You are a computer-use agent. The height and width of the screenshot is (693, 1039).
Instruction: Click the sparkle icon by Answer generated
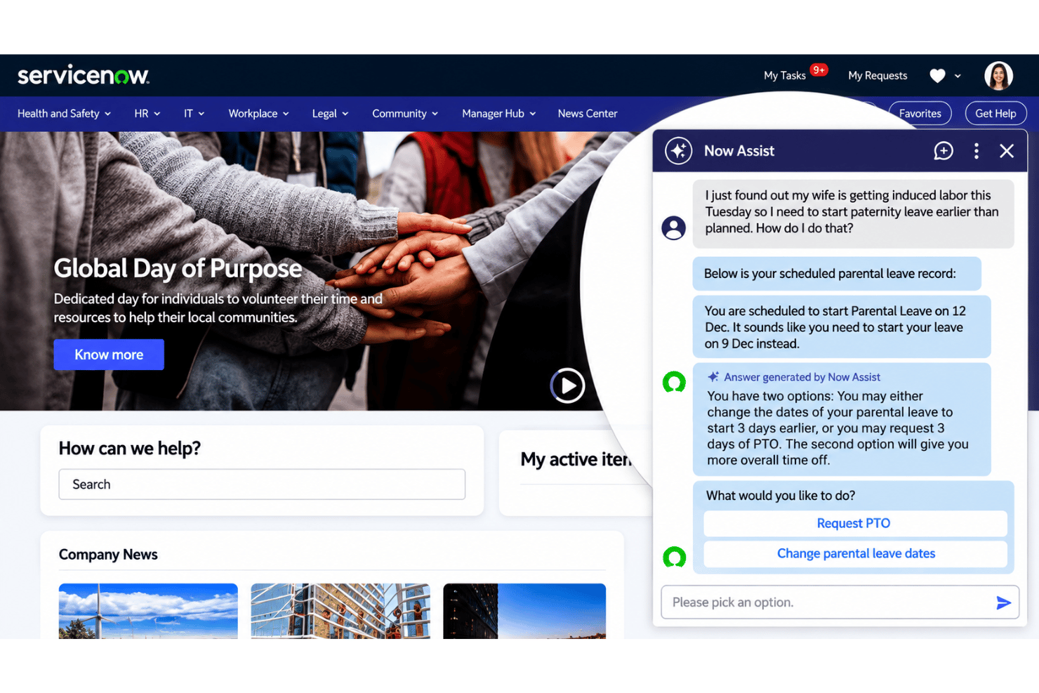point(713,377)
